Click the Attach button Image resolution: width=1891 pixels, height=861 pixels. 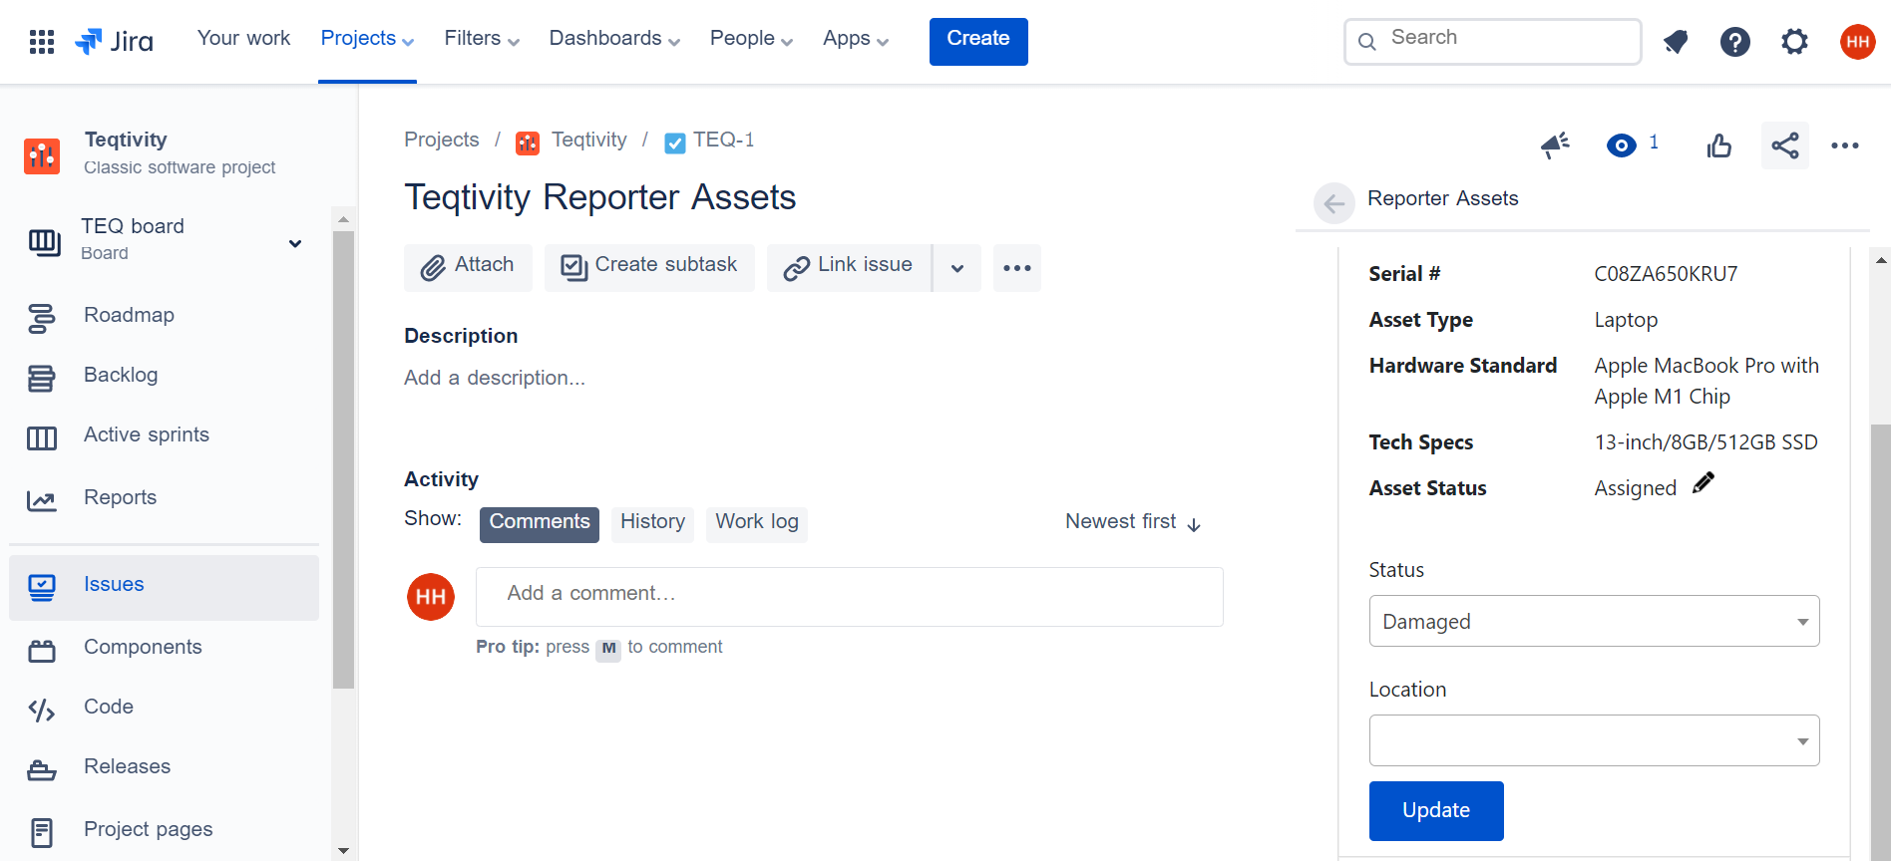pos(468,267)
